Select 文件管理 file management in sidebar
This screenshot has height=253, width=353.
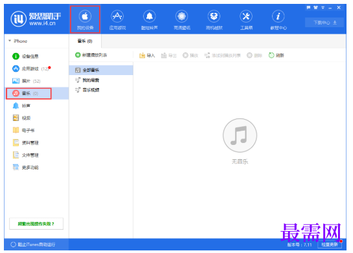(36, 155)
